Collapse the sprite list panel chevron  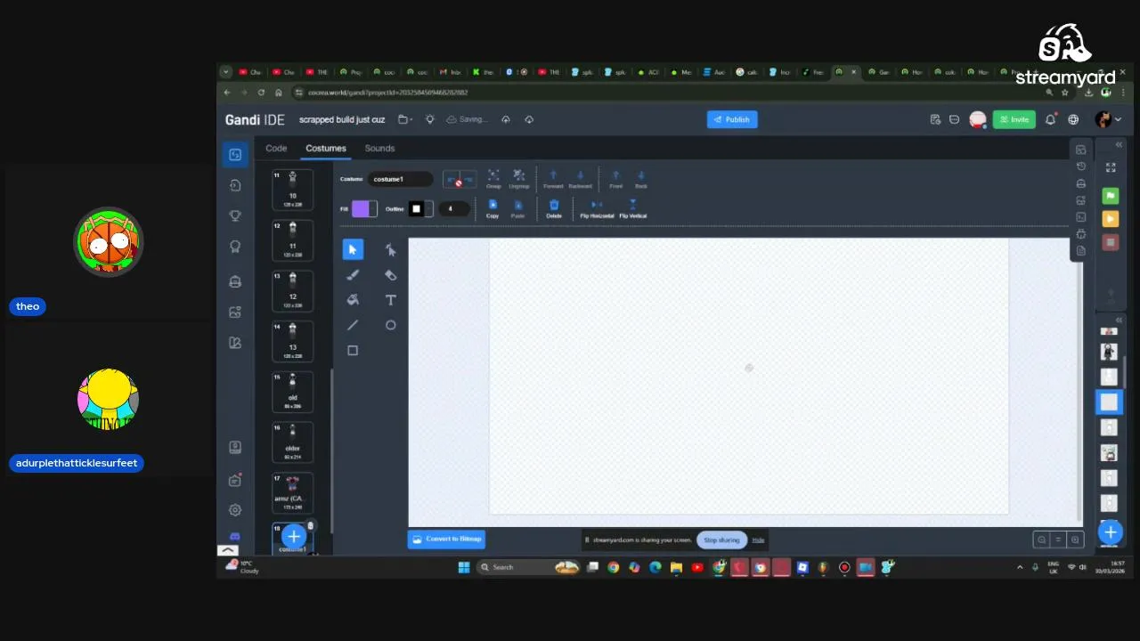coord(1119,320)
